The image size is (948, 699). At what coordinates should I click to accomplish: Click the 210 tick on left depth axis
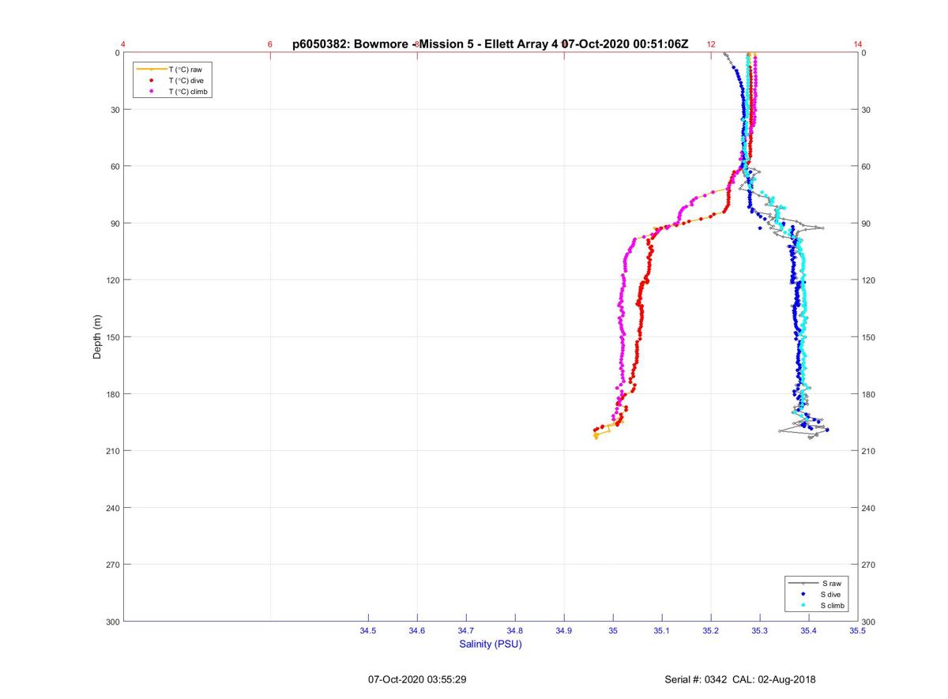[x=112, y=451]
